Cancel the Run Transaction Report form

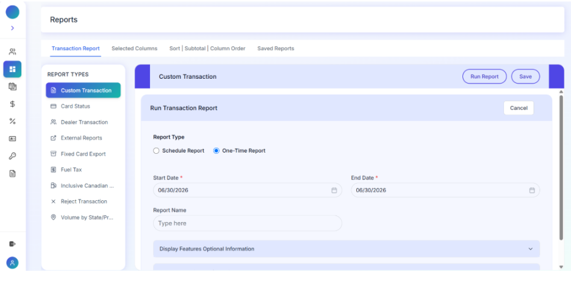pyautogui.click(x=519, y=108)
